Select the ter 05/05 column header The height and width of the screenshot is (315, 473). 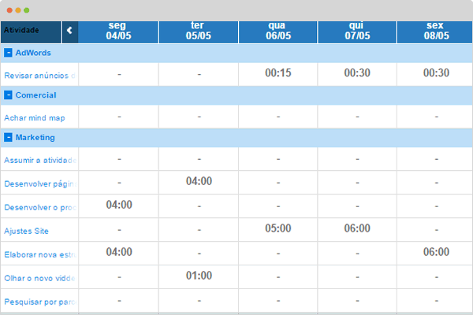coord(199,32)
